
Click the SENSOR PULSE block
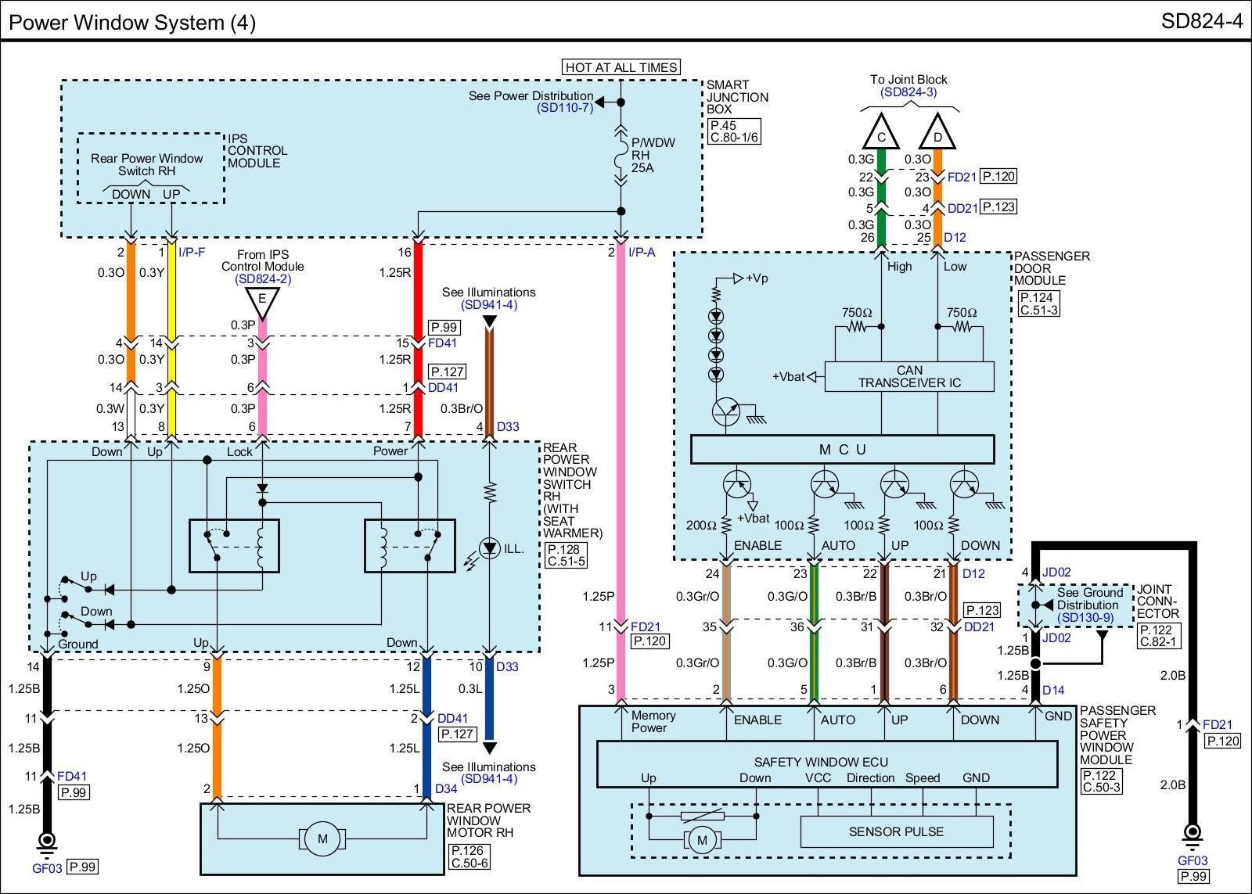[896, 831]
